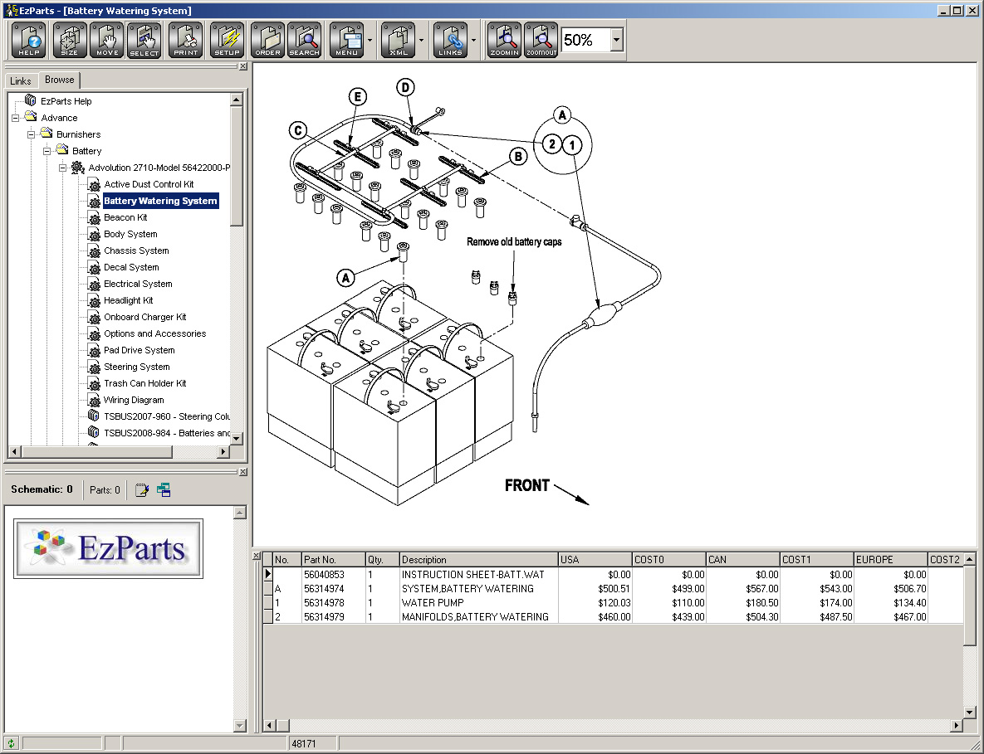This screenshot has width=984, height=754.
Task: Zoom in on the schematic
Action: (504, 40)
